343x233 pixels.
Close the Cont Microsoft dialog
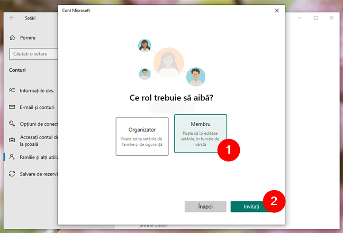(275, 10)
